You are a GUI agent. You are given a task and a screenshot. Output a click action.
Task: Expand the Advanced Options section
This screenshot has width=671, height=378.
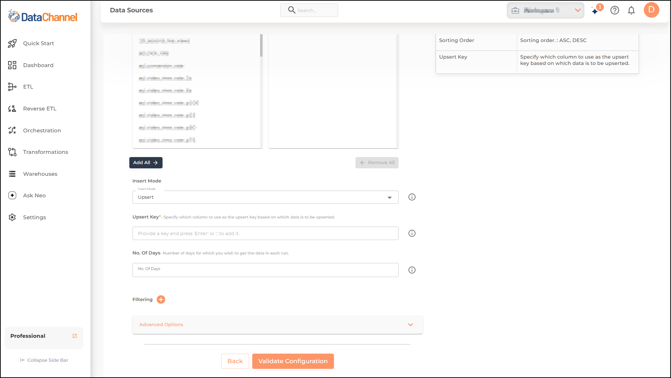pyautogui.click(x=278, y=325)
